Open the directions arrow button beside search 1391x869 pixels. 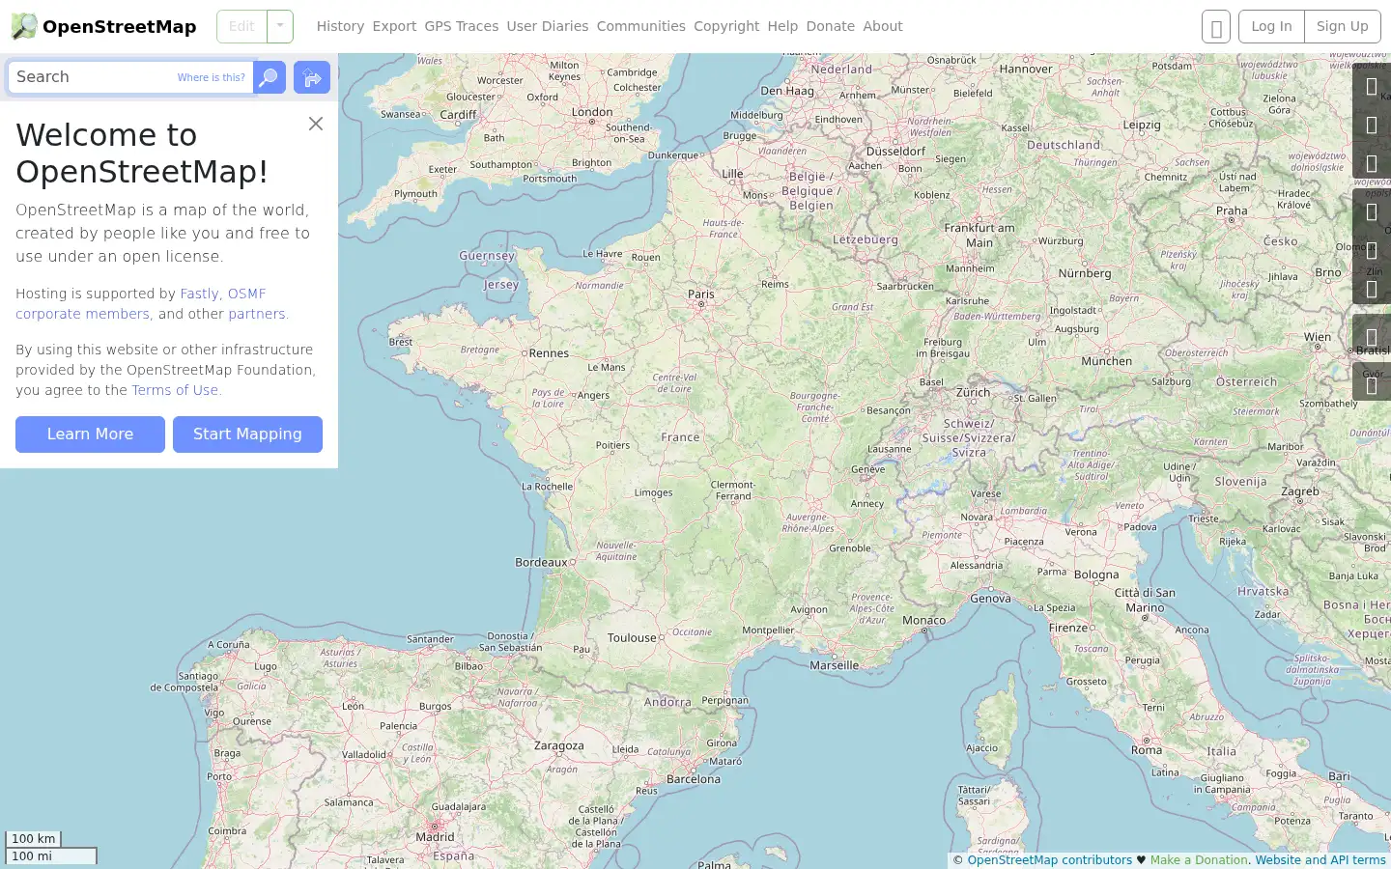[x=312, y=77]
